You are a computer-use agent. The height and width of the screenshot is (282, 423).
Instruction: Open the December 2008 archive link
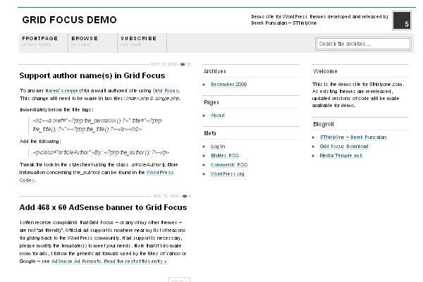coord(227,85)
